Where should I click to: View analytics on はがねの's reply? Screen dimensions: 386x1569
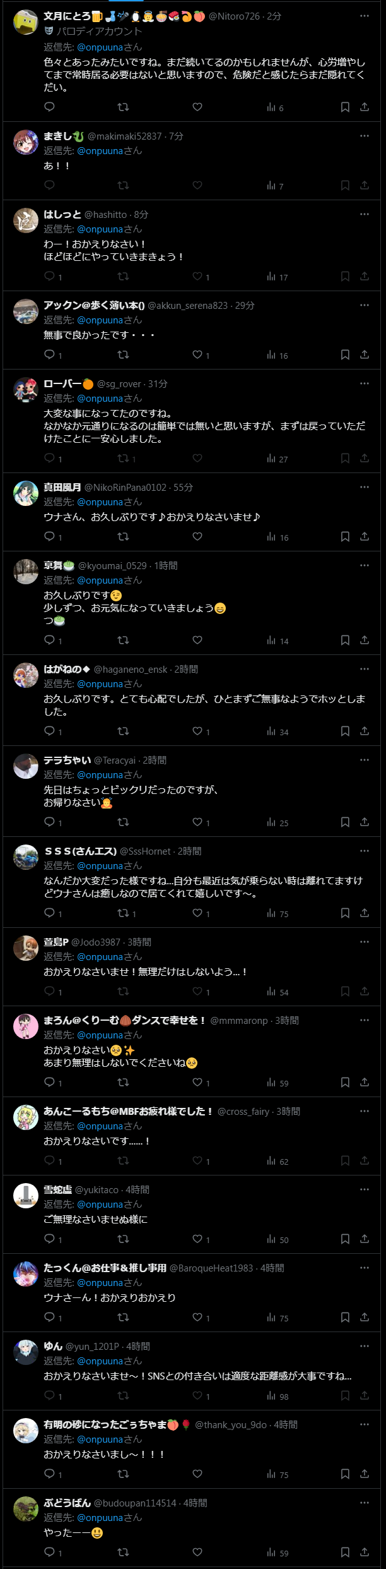coord(278,731)
